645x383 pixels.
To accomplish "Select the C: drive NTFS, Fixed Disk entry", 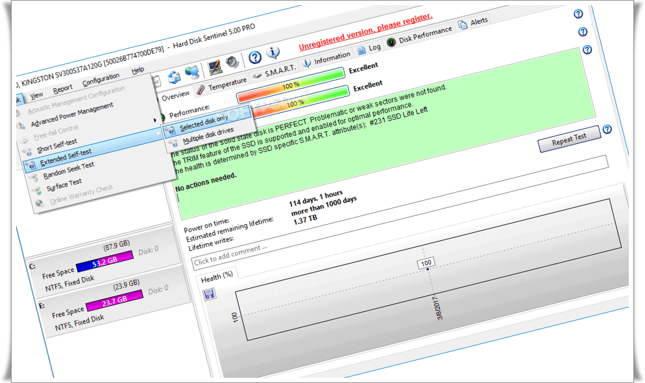I will pyautogui.click(x=70, y=284).
